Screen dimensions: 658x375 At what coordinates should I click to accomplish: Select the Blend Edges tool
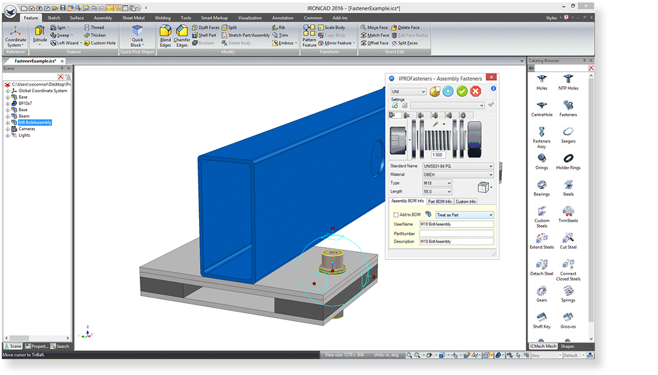tap(165, 35)
